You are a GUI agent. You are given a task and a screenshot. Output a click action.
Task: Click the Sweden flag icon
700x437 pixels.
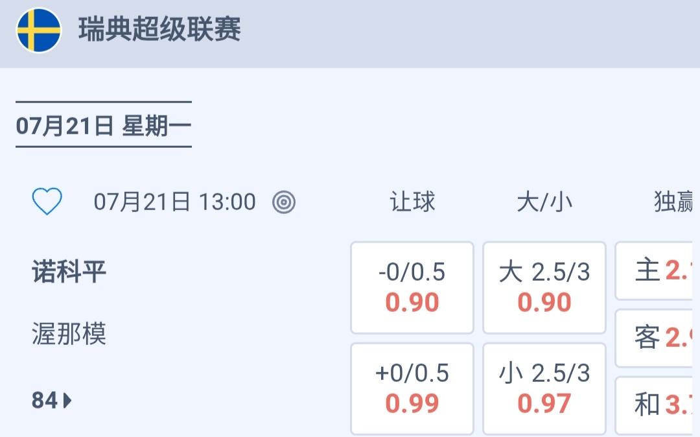(x=39, y=30)
